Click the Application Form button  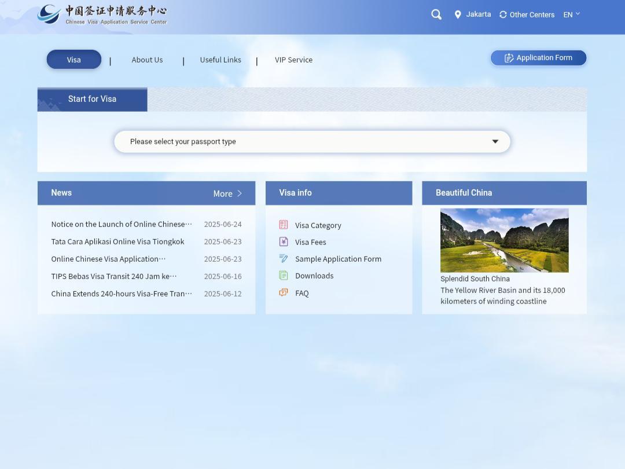pyautogui.click(x=539, y=58)
